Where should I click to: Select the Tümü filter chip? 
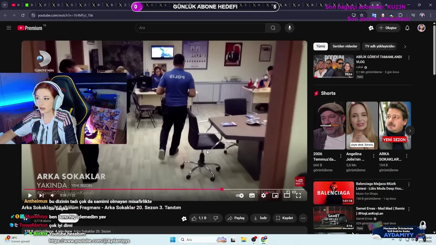[321, 46]
